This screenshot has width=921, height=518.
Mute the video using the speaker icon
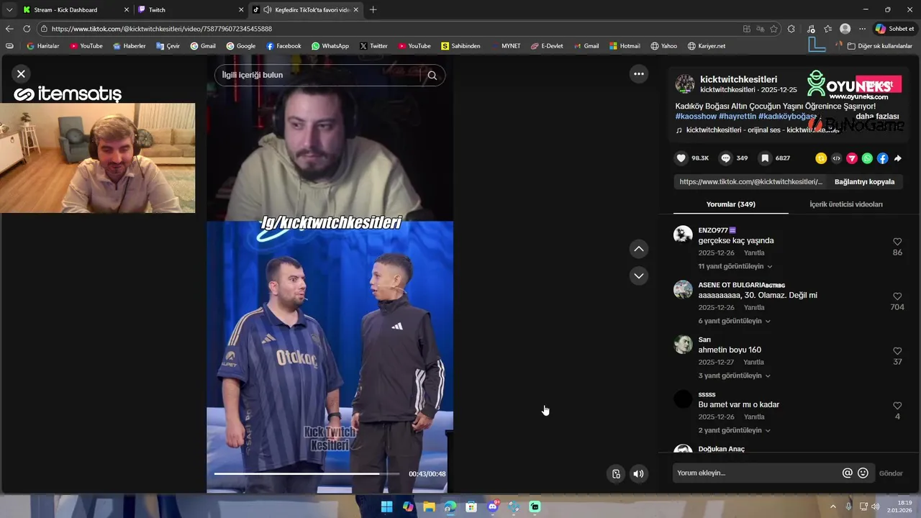coord(638,473)
